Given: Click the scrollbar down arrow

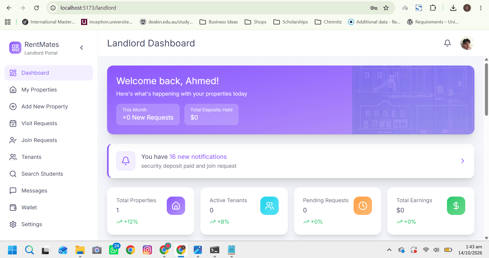Looking at the screenshot, I should 486,238.
